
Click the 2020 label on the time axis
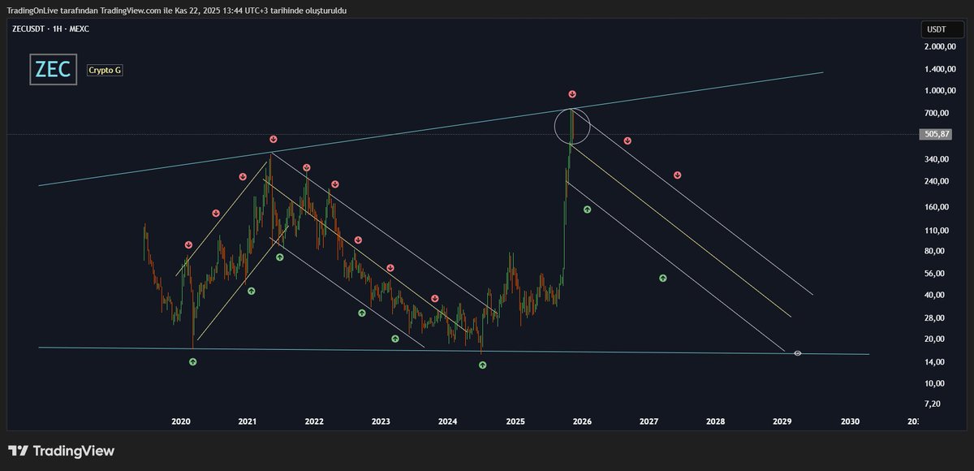pos(181,422)
